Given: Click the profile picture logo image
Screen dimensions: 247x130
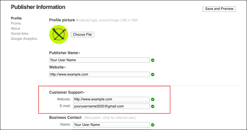Looking at the screenshot, I should pyautogui.click(x=59, y=34).
